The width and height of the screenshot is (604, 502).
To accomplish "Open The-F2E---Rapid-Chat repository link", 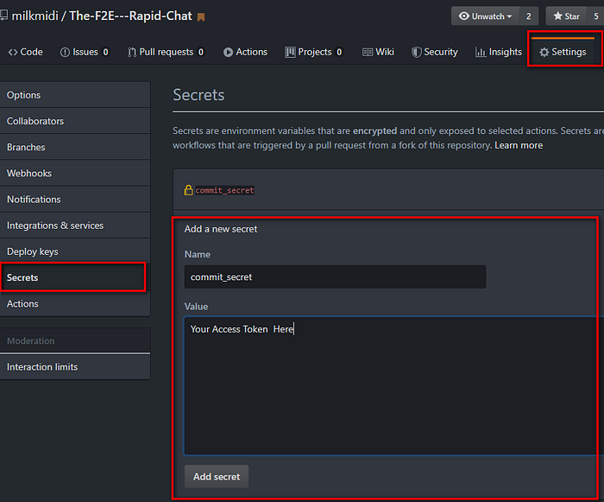I will [x=130, y=16].
